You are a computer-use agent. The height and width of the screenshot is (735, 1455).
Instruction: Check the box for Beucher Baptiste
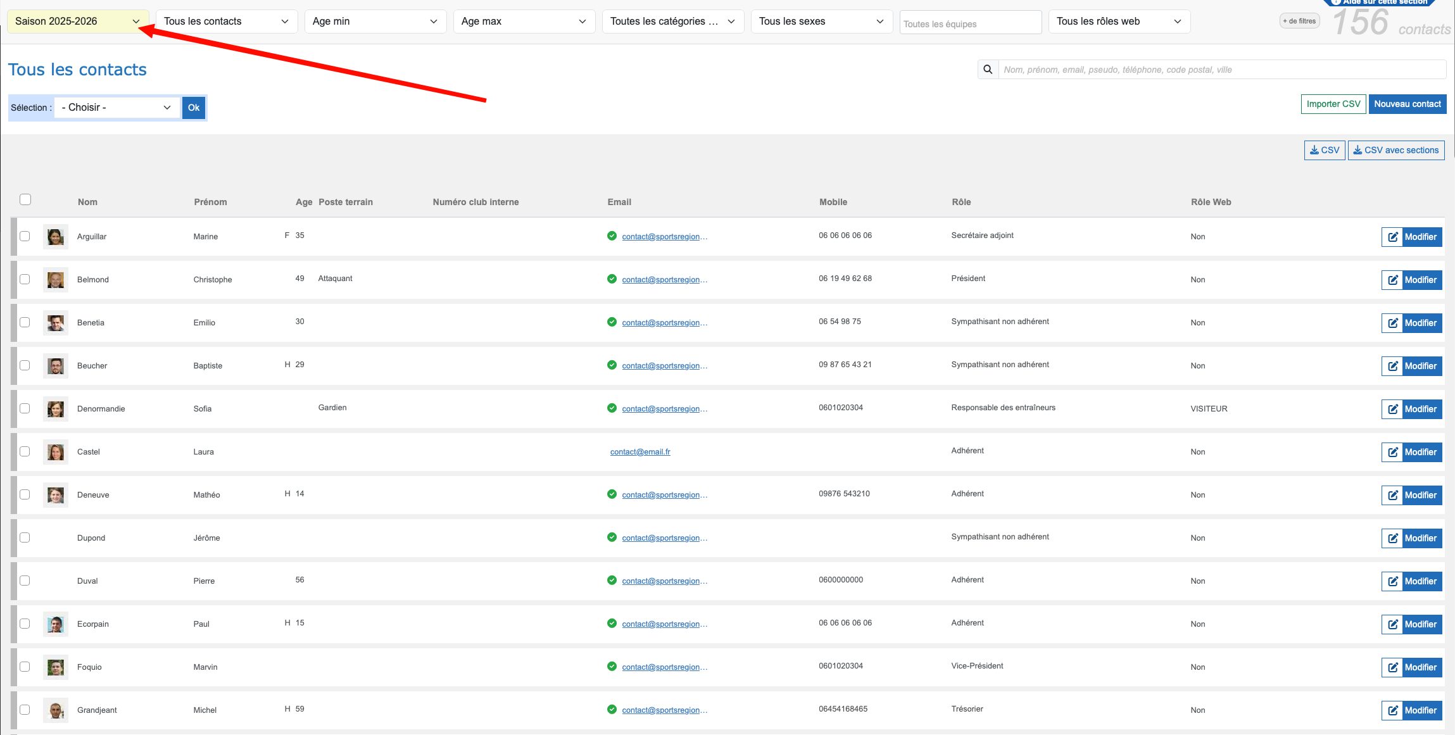click(x=25, y=365)
